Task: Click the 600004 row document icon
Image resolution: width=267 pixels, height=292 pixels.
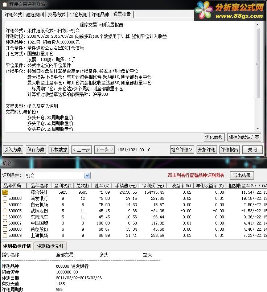Action: (5, 205)
